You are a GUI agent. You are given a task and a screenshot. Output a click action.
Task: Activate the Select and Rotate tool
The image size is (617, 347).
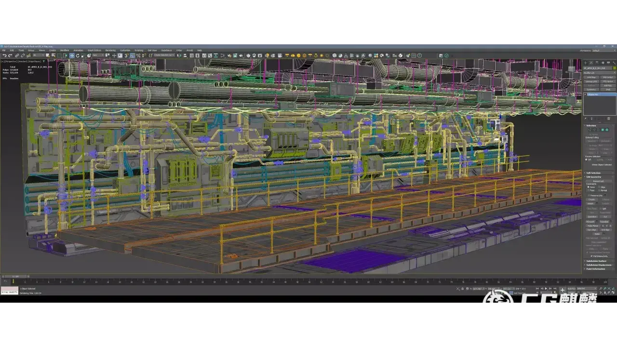click(x=78, y=55)
